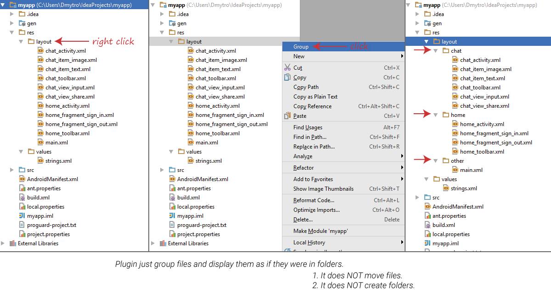
Task: Choose Add to Favorites entry
Action: click(343, 179)
